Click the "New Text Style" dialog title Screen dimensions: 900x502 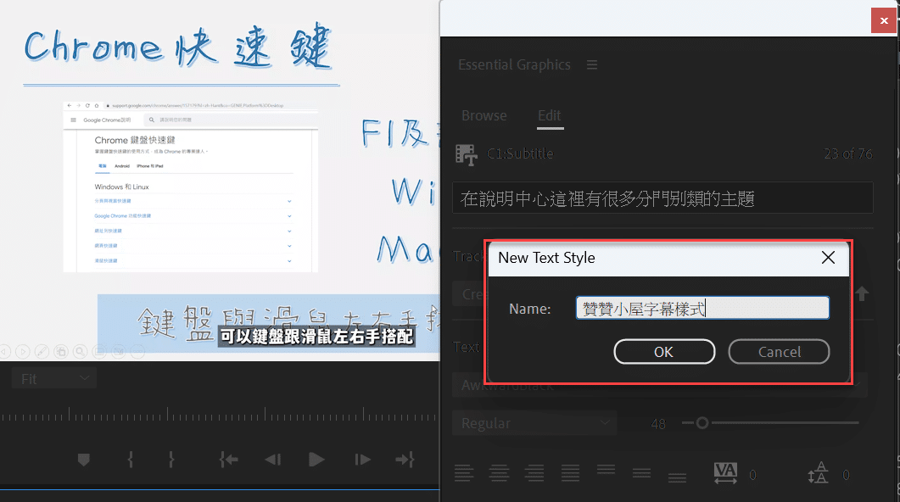point(546,258)
